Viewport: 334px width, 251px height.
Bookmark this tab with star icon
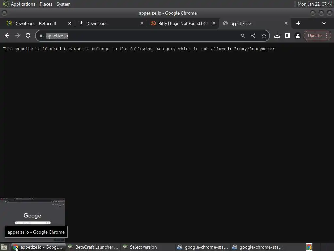pyautogui.click(x=264, y=36)
